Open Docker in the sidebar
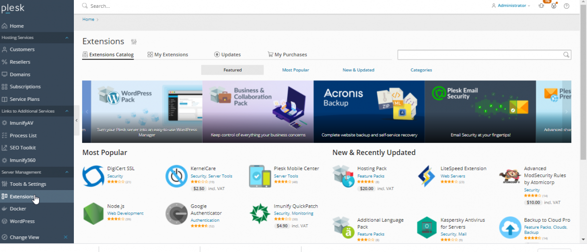This screenshot has width=587, height=252. click(37, 209)
